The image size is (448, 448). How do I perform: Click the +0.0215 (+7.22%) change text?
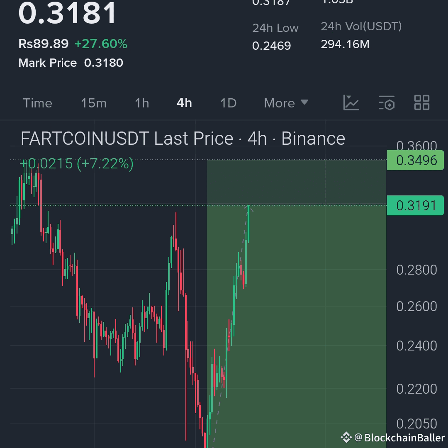pyautogui.click(x=77, y=164)
